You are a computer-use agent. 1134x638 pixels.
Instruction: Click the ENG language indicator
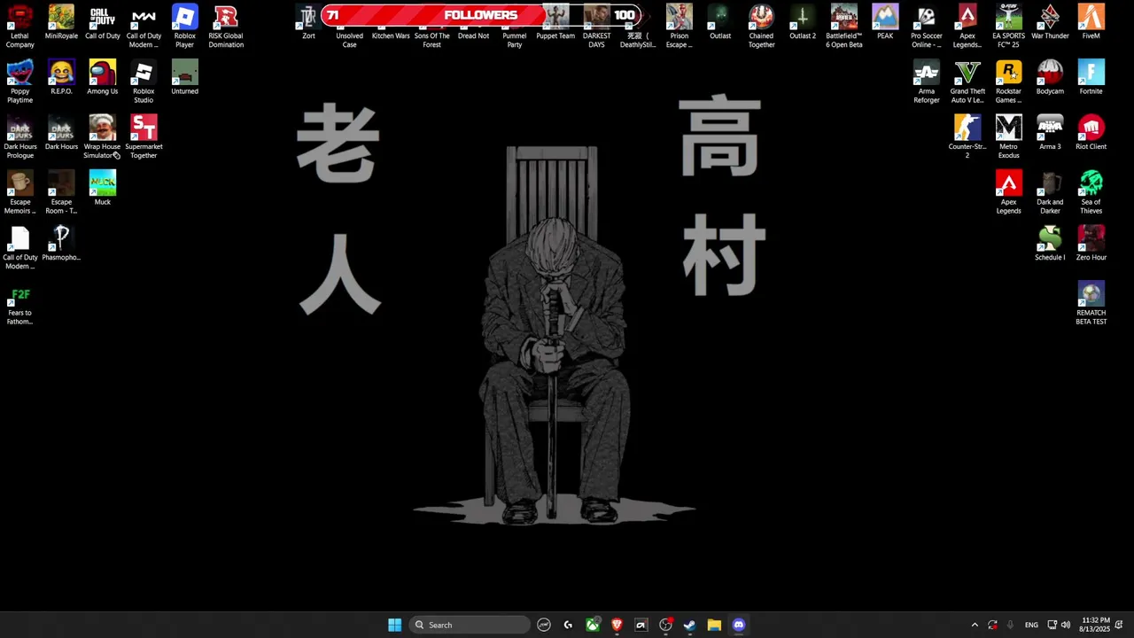[x=1031, y=625]
